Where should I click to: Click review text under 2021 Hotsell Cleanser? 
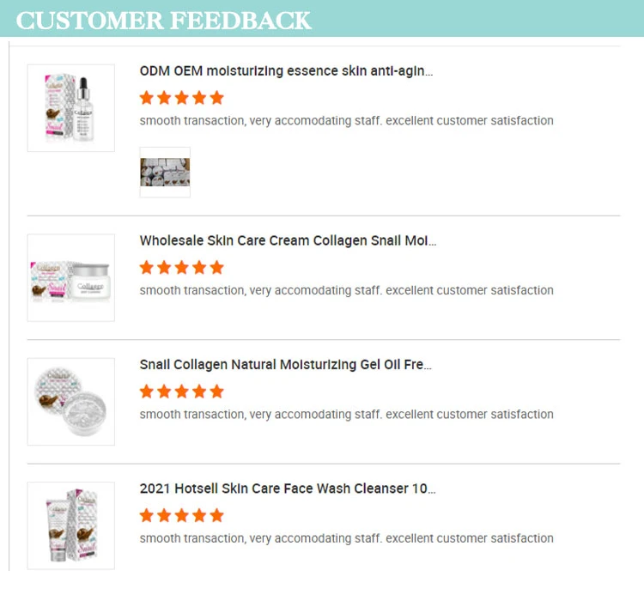click(346, 538)
